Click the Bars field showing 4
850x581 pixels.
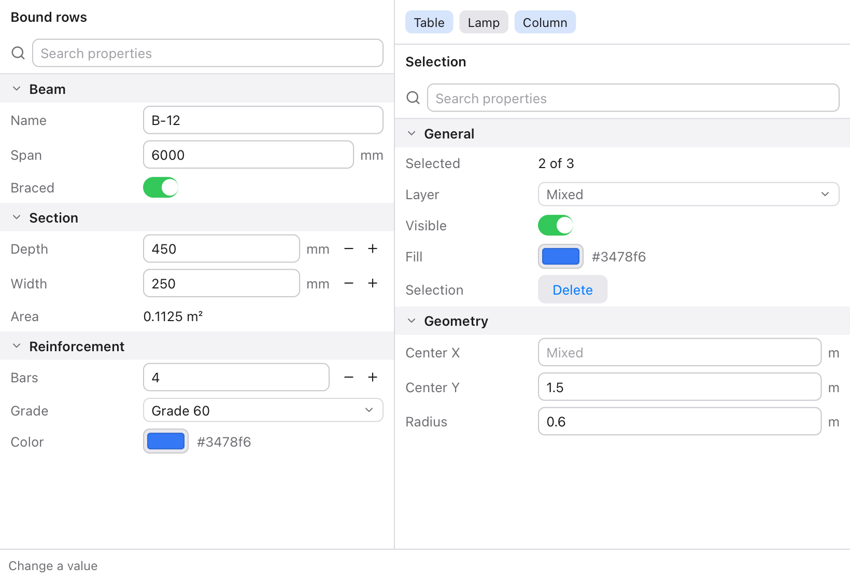click(236, 377)
